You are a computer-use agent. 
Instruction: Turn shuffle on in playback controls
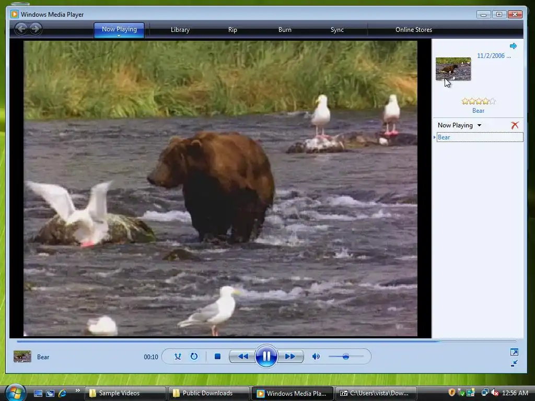178,356
